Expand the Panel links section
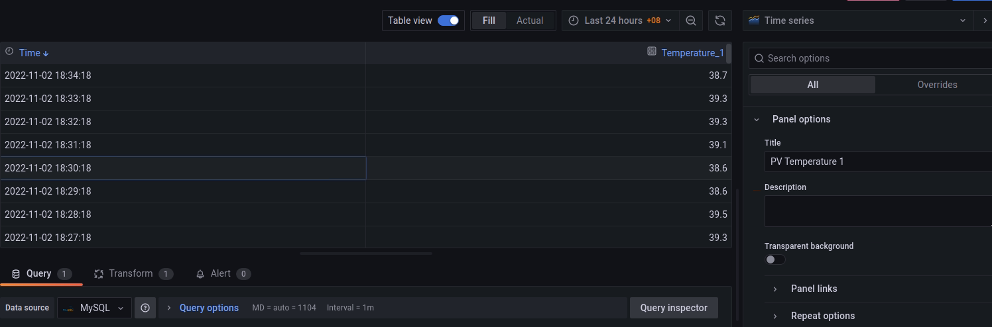The height and width of the screenshot is (327, 992). (814, 289)
